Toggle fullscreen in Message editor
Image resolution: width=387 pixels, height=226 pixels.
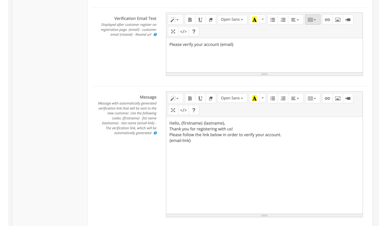[x=173, y=110]
